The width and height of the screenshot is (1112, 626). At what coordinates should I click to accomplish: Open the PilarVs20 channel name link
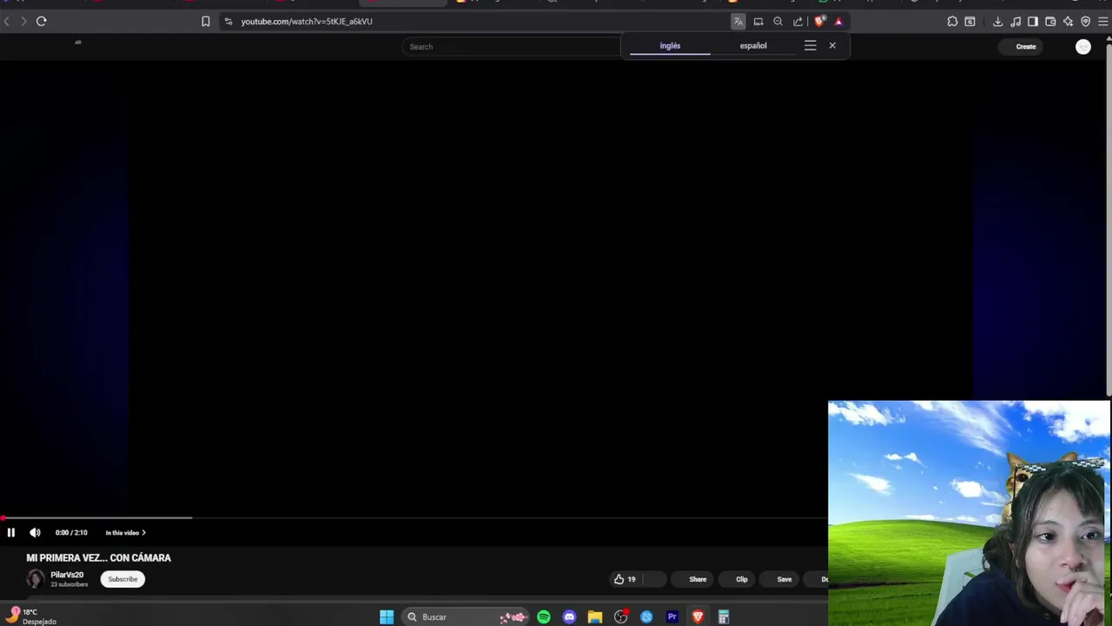pyautogui.click(x=67, y=575)
